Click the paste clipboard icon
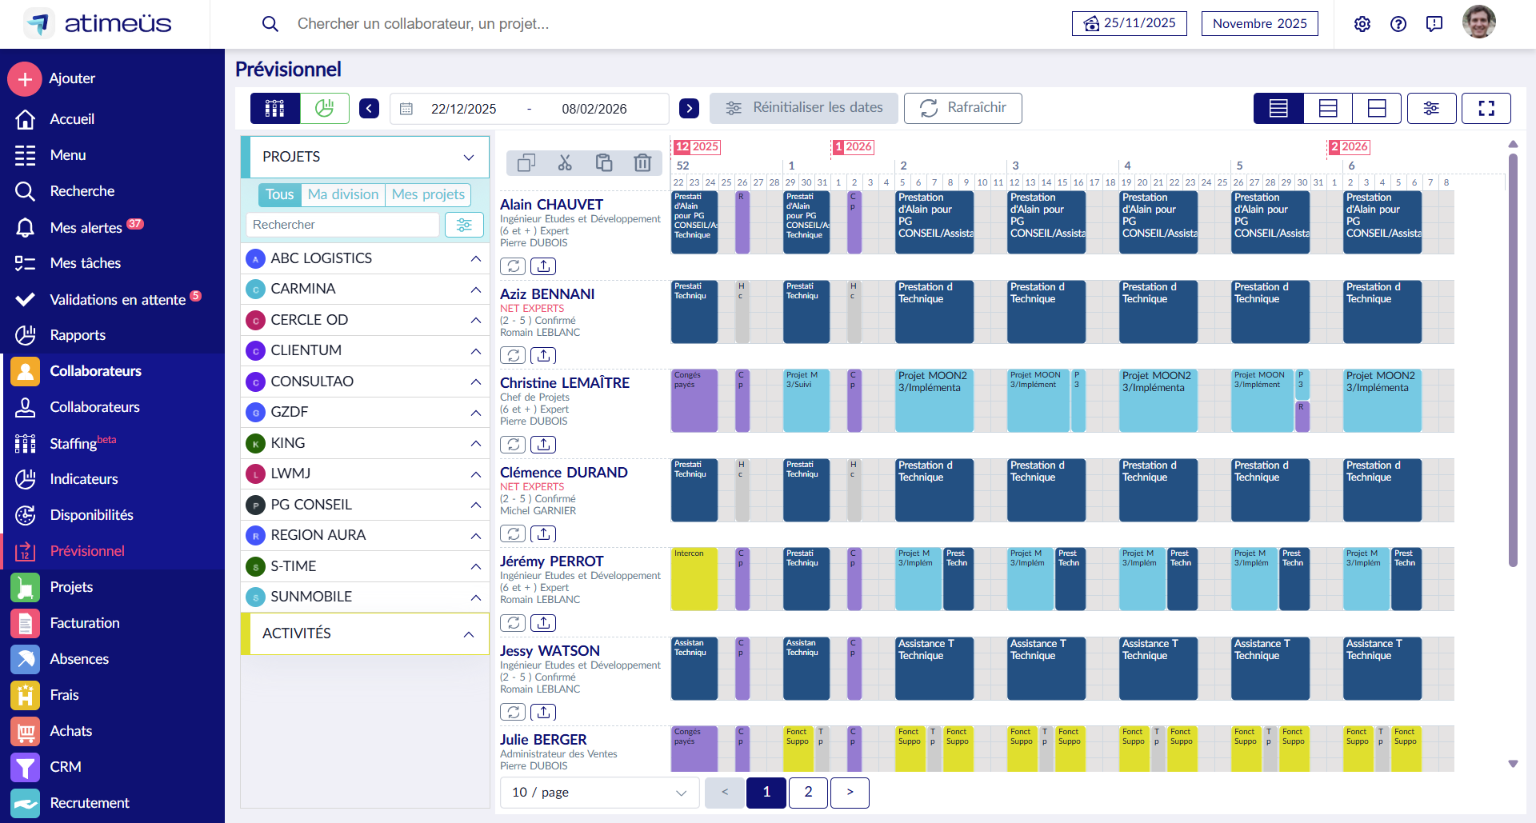Viewport: 1536px width, 823px height. click(604, 163)
